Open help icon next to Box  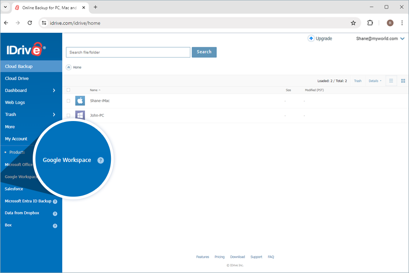[x=55, y=226]
